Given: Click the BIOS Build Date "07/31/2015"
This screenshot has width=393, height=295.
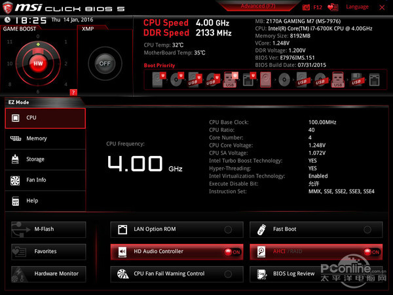Looking at the screenshot, I should (312, 65).
